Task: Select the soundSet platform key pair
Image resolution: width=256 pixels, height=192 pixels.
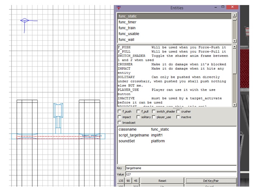Action: (x=177, y=141)
